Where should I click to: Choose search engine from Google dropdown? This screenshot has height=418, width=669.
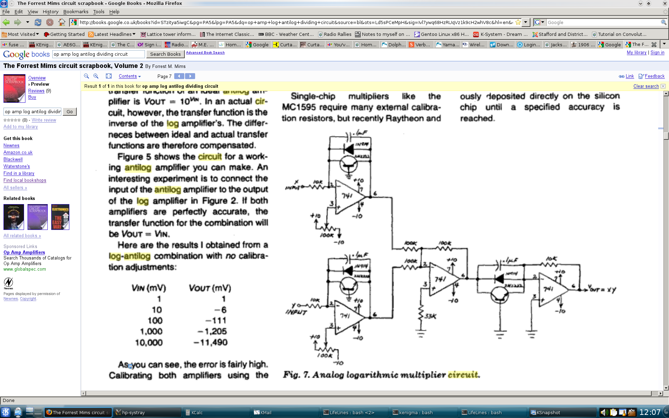coord(539,22)
